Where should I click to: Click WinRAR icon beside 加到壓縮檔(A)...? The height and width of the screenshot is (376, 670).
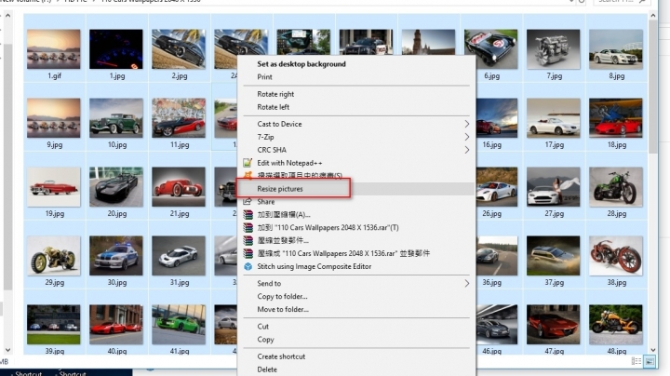pos(248,214)
